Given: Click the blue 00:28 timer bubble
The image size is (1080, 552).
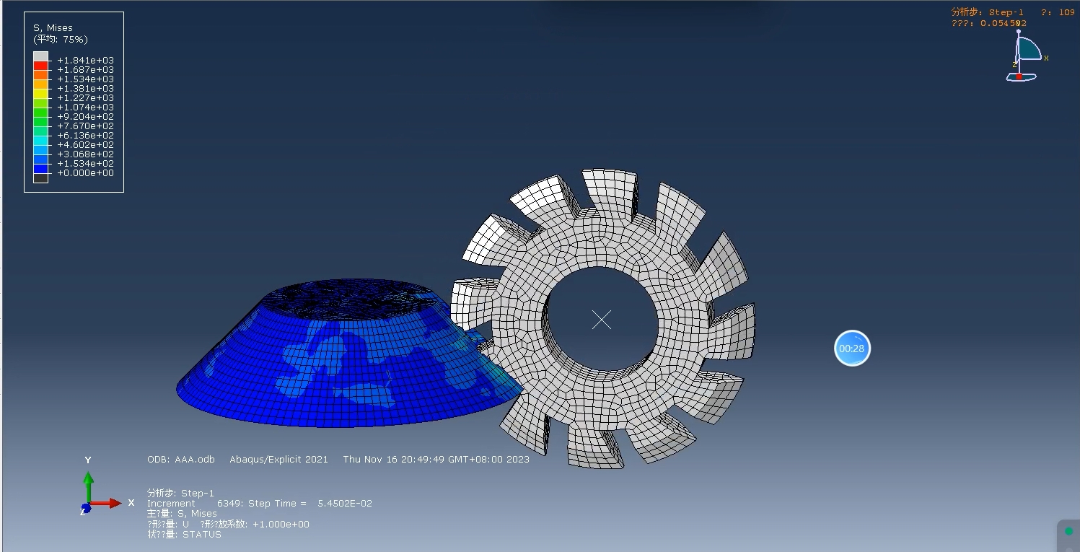Looking at the screenshot, I should (x=852, y=349).
